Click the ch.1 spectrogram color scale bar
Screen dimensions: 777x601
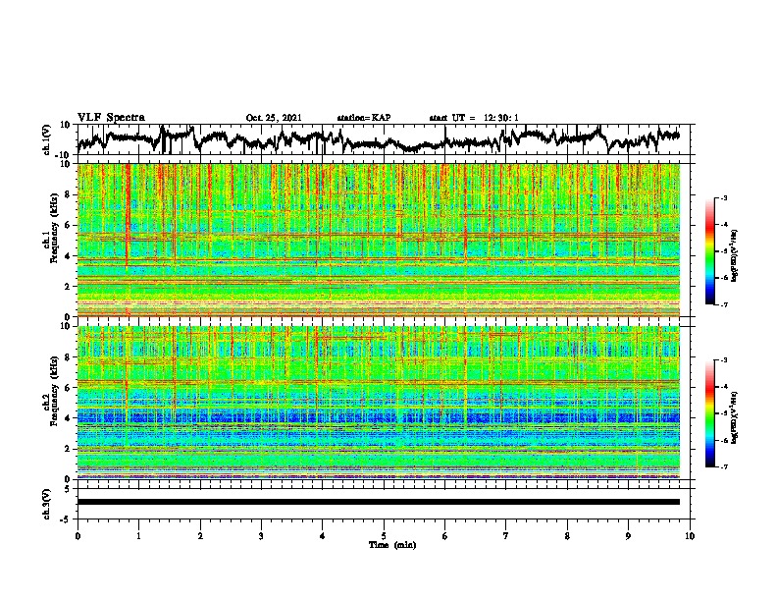click(710, 251)
